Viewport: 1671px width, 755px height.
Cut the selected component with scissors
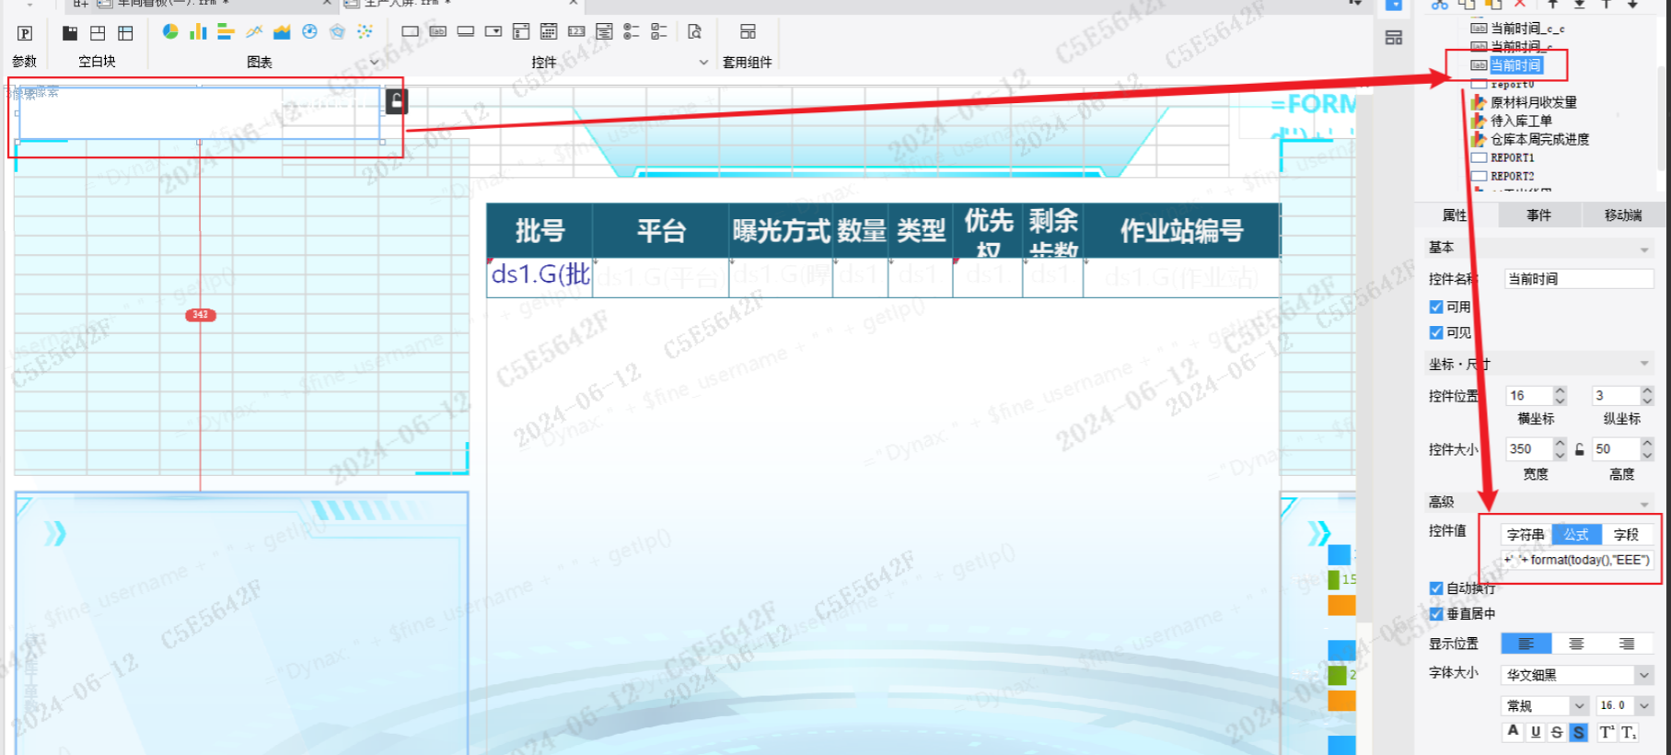click(1439, 4)
